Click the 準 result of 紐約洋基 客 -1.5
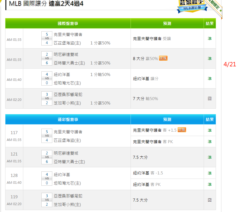This screenshot has height=212, width=248. (210, 173)
